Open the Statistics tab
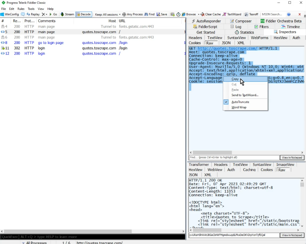306x244 pixels. coord(244,32)
